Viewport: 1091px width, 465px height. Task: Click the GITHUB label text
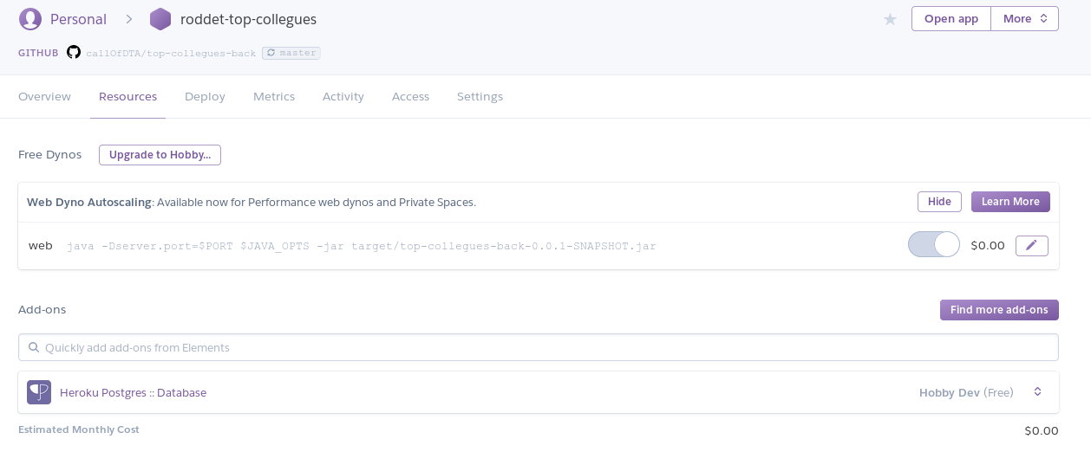pyautogui.click(x=38, y=53)
